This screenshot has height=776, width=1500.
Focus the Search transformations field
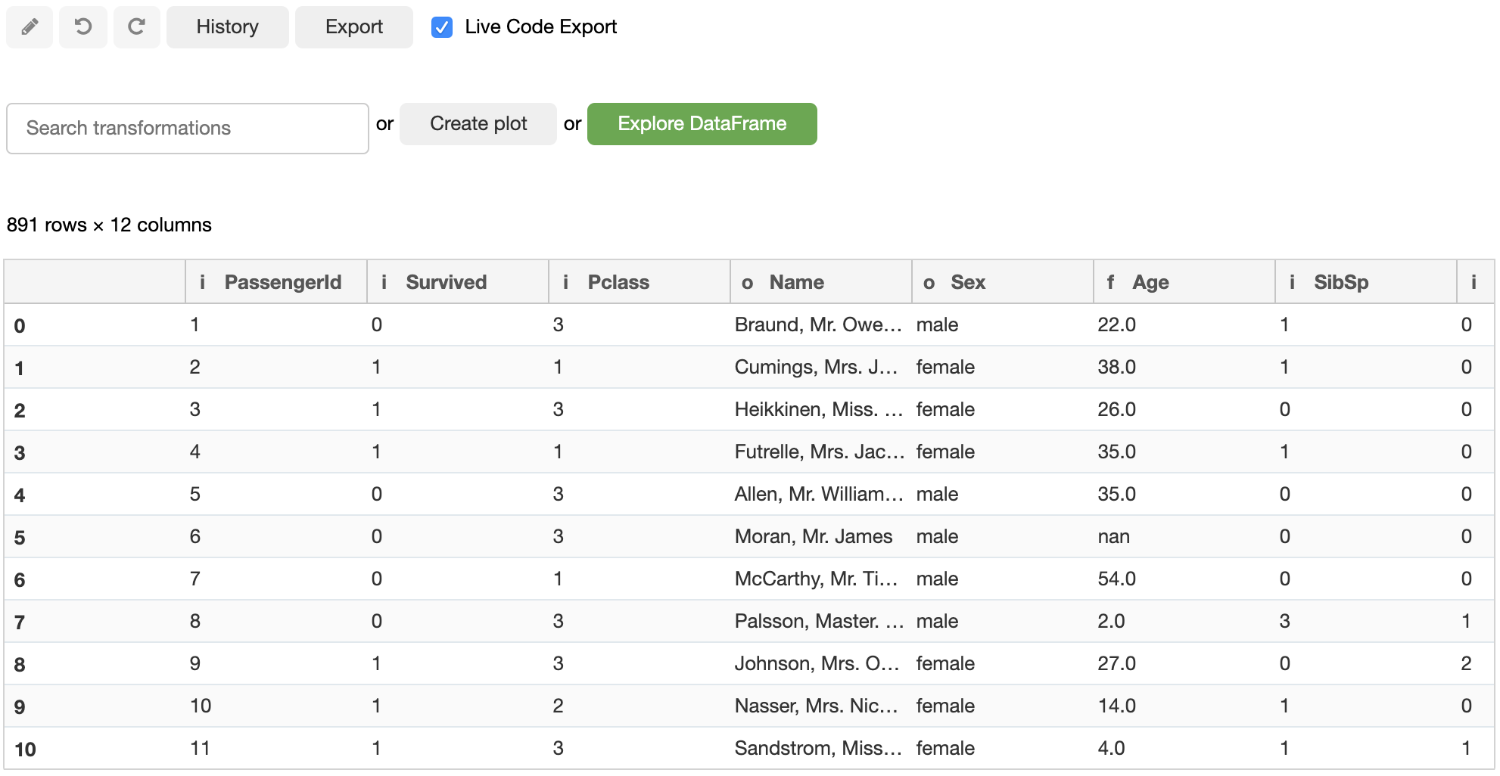tap(188, 129)
